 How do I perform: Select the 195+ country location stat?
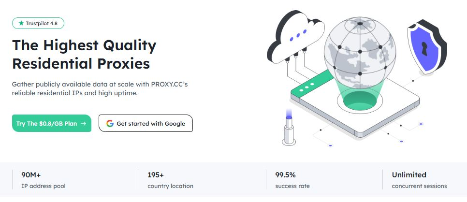[x=170, y=180]
